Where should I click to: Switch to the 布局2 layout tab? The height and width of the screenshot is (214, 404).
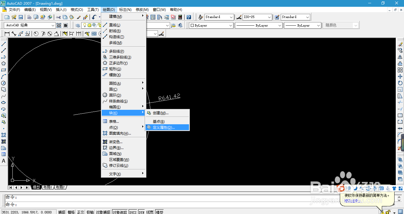(x=60, y=187)
